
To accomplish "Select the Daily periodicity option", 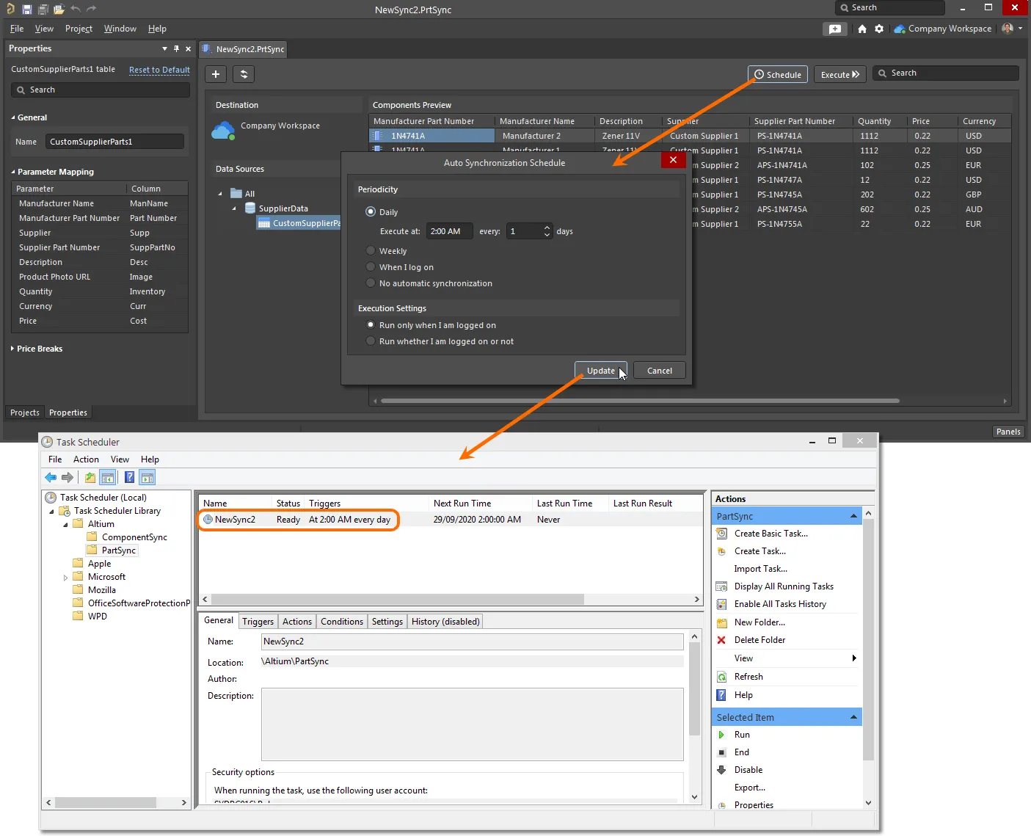I will point(371,211).
